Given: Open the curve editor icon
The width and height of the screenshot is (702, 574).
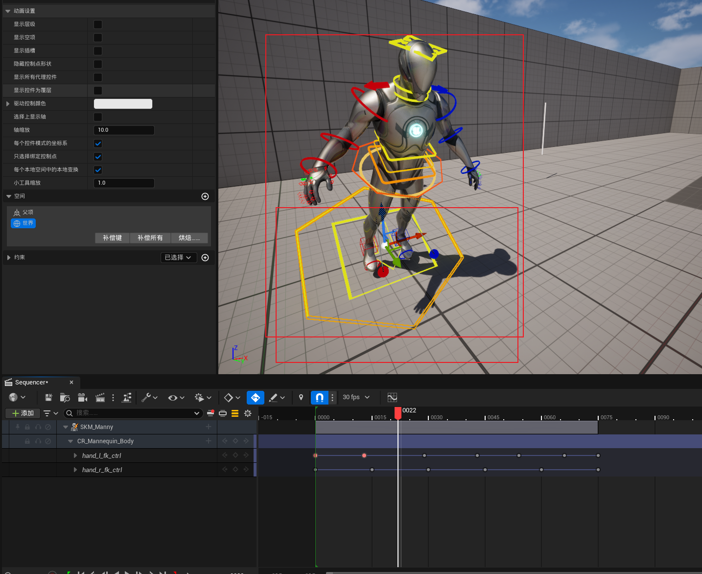Looking at the screenshot, I should coord(392,398).
